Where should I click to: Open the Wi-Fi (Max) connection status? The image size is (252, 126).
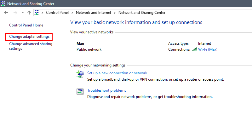[x=208, y=49]
